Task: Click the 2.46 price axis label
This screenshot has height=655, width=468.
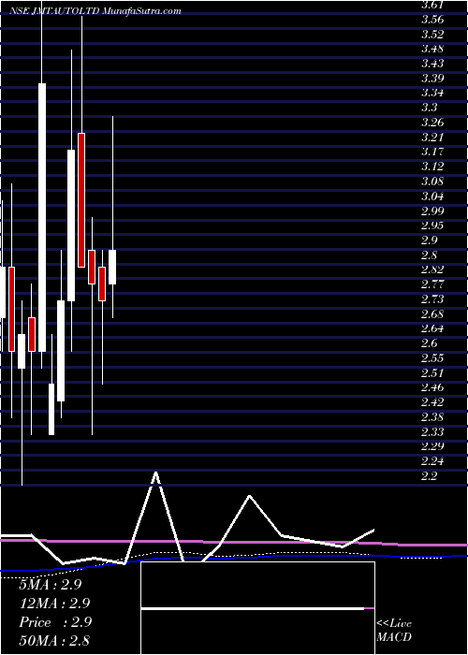Action: click(x=432, y=387)
